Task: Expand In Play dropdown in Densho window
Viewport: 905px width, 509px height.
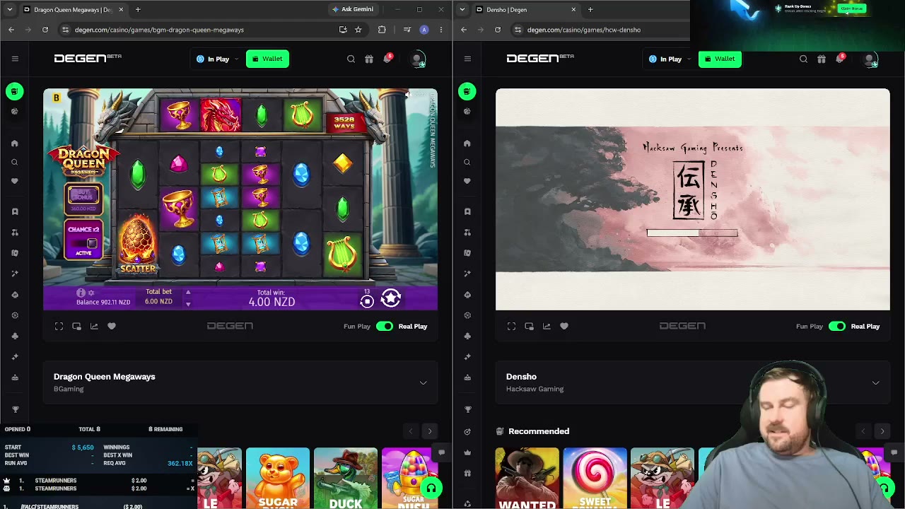Action: click(x=670, y=59)
